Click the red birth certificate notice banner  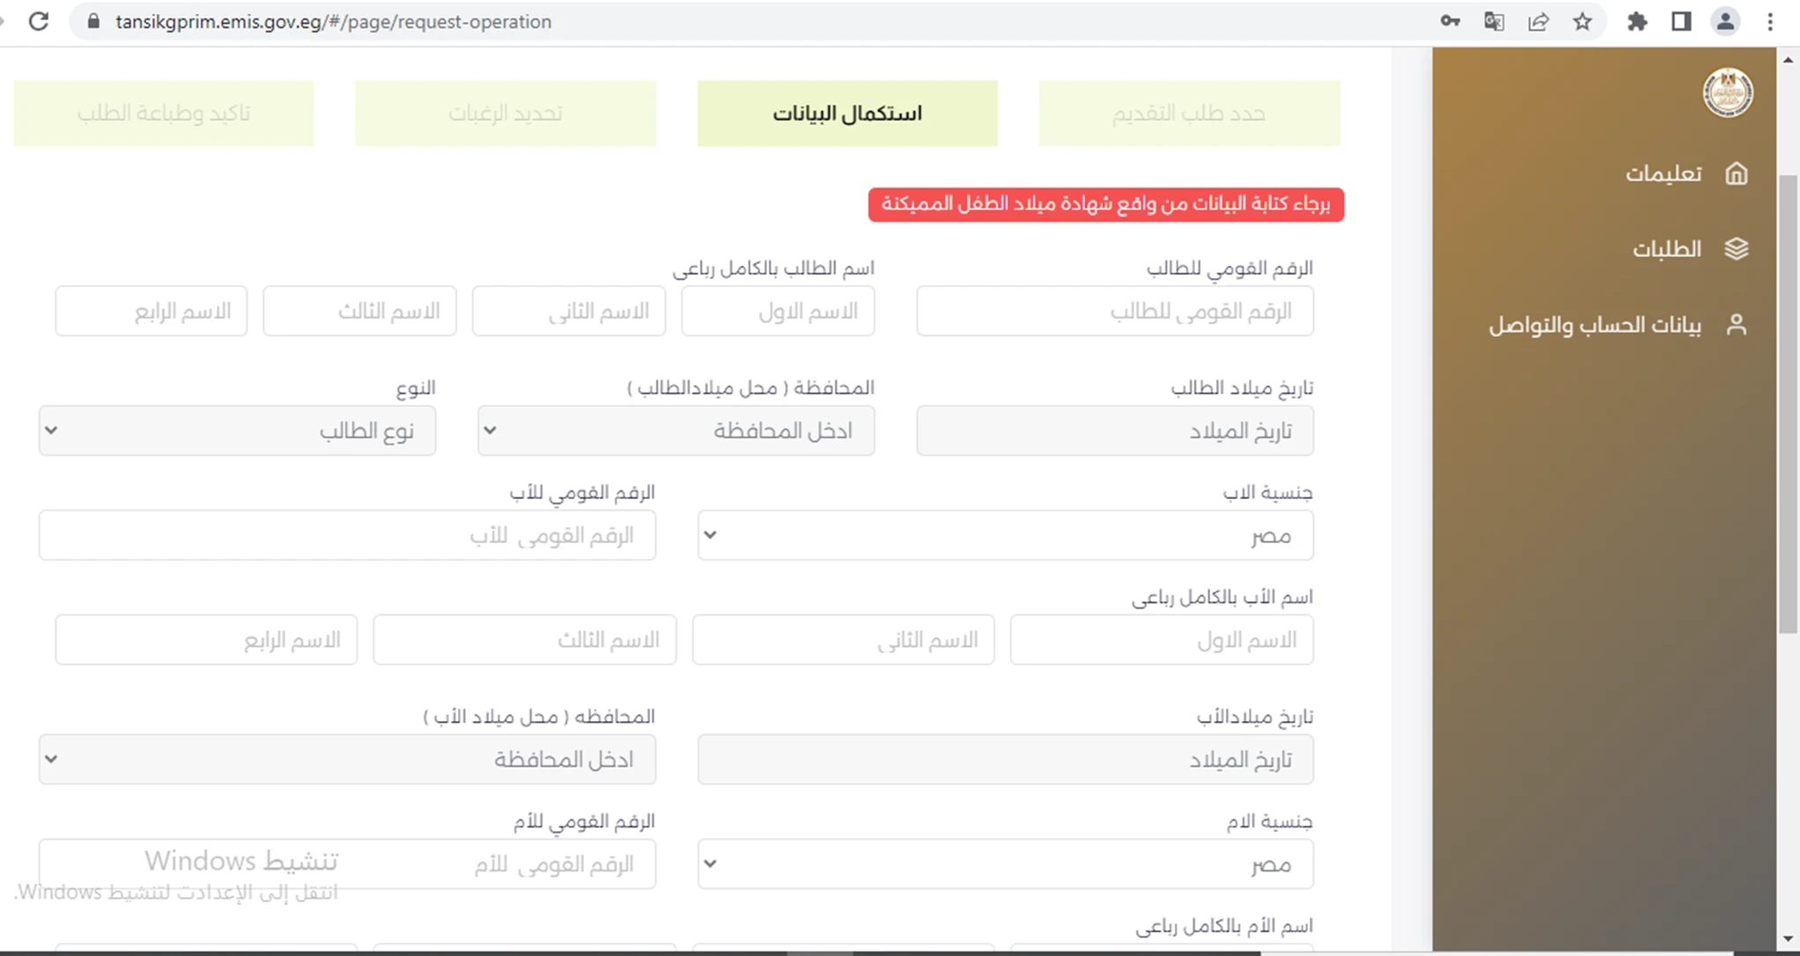(x=1106, y=204)
